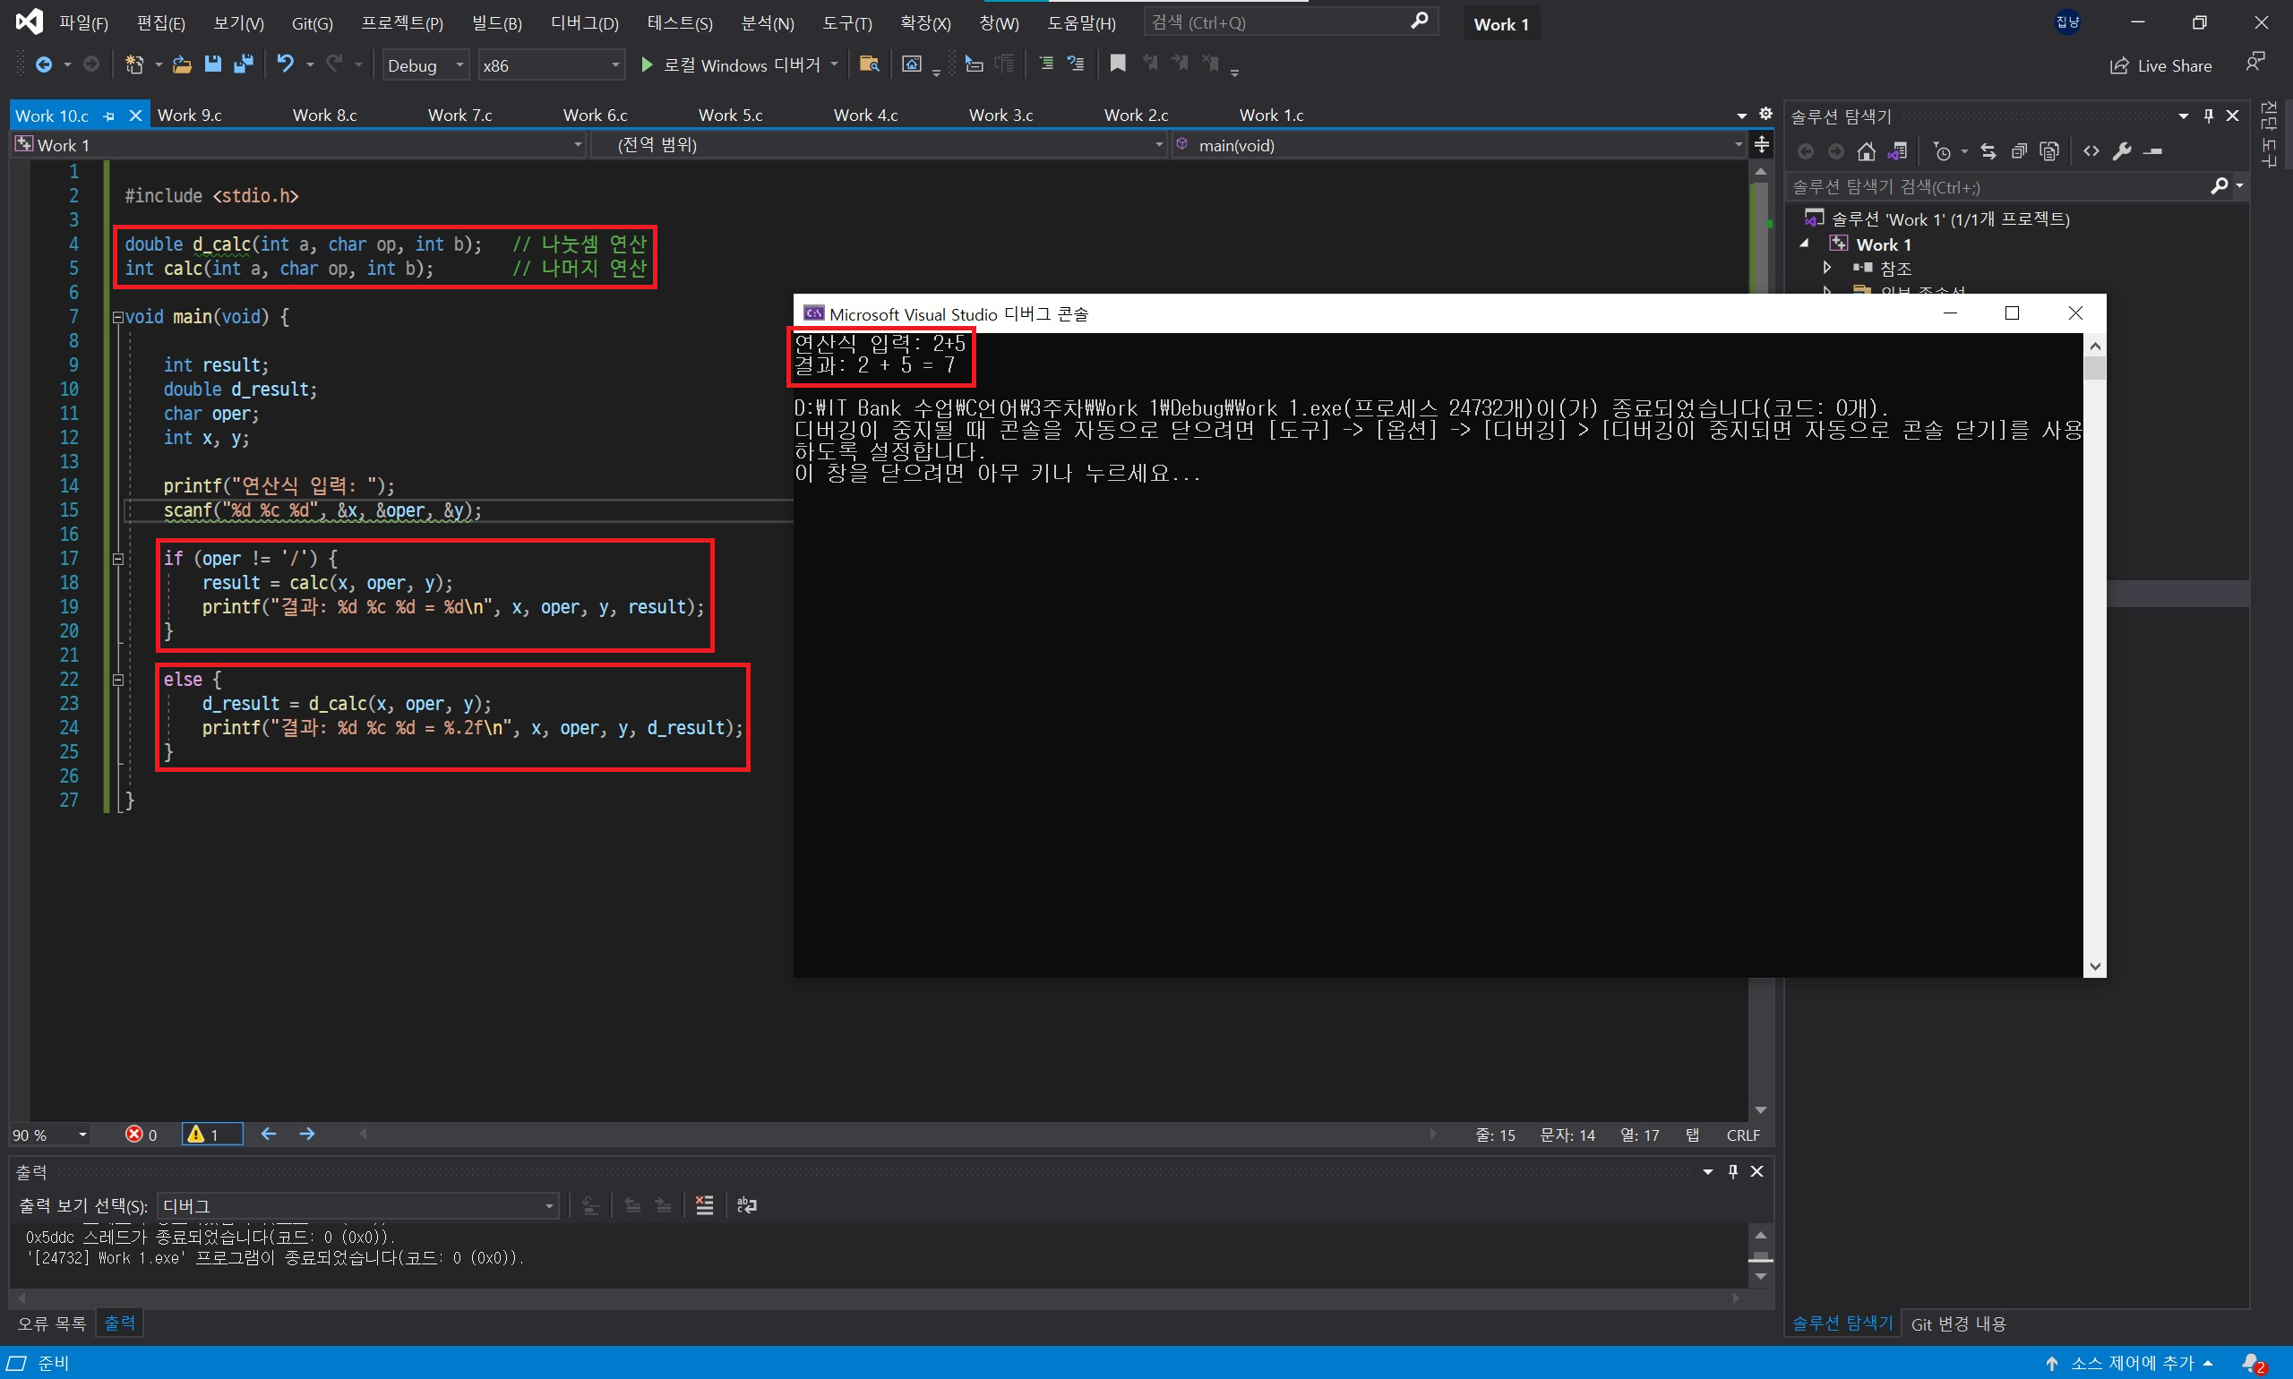Collapse the main function code fold
2293x1379 pixels.
pos(118,317)
